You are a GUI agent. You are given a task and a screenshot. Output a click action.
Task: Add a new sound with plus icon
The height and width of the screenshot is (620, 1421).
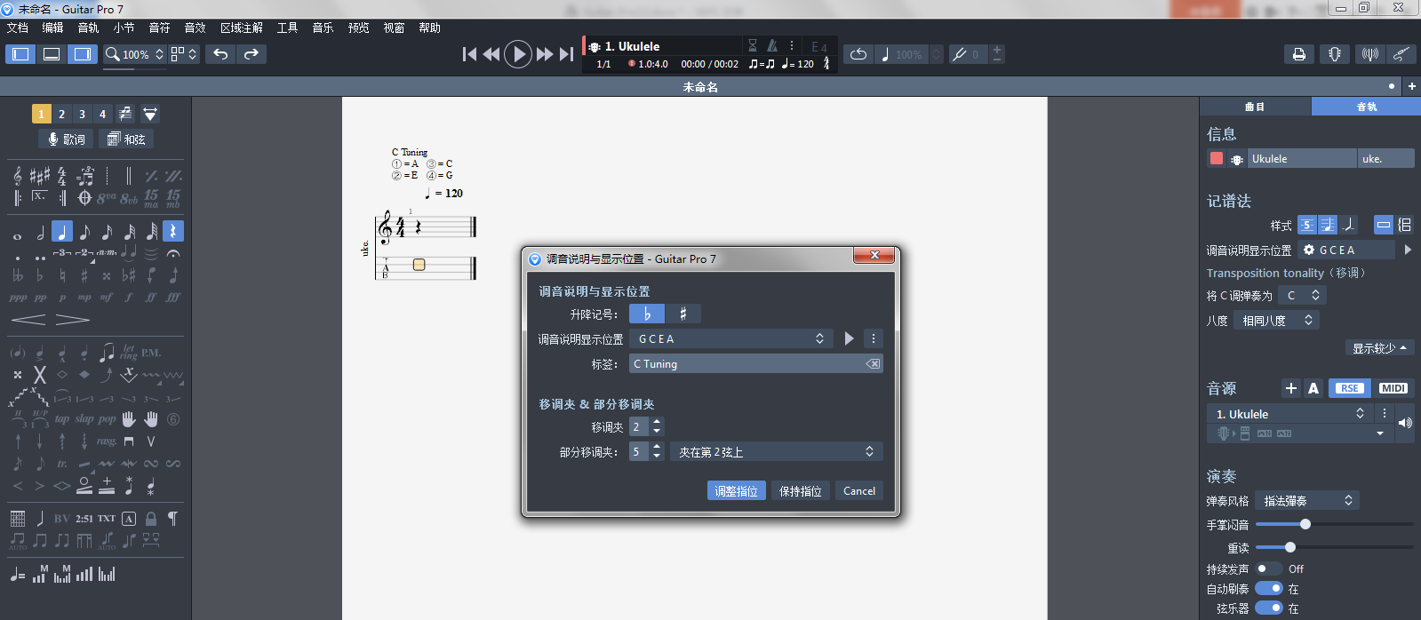click(x=1290, y=388)
